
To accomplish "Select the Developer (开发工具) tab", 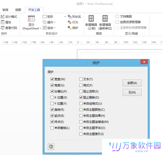I will click(x=34, y=10).
